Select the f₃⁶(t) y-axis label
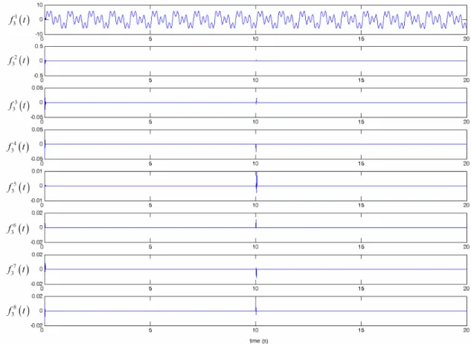Image resolution: width=471 pixels, height=344 pixels. pos(19,229)
